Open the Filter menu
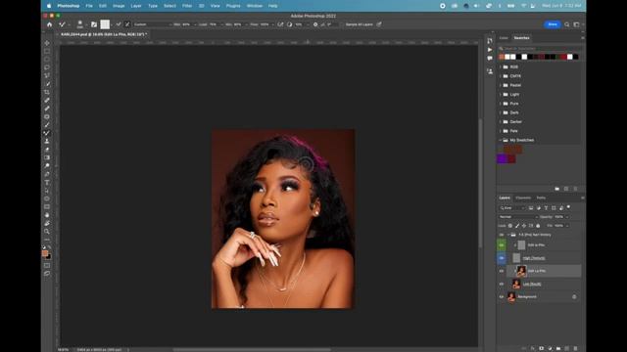Viewport: 627px width, 352px height. pos(187,6)
